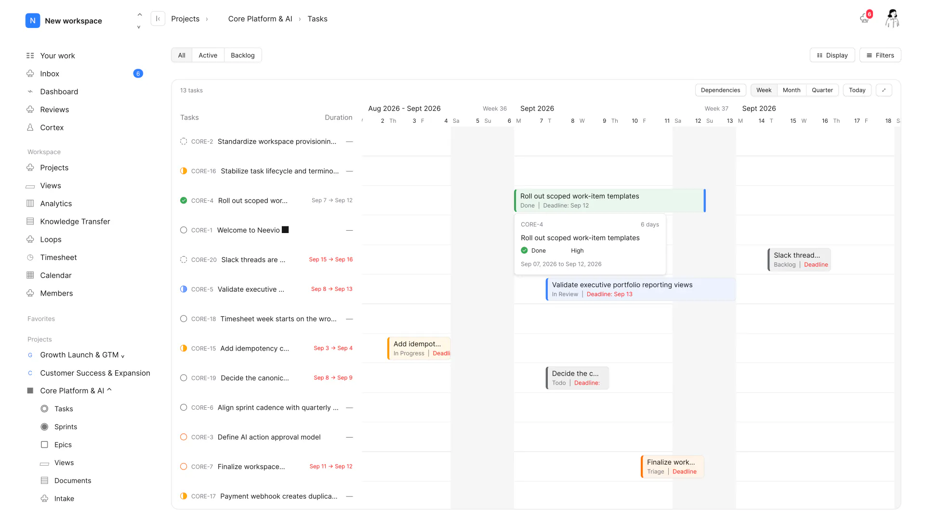Click the Finalize work timeline bar

tap(672, 467)
